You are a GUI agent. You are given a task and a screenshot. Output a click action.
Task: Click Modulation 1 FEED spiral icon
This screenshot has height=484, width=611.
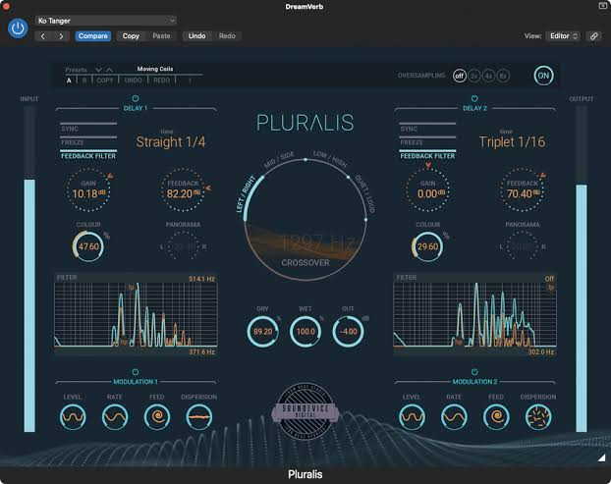(x=157, y=417)
